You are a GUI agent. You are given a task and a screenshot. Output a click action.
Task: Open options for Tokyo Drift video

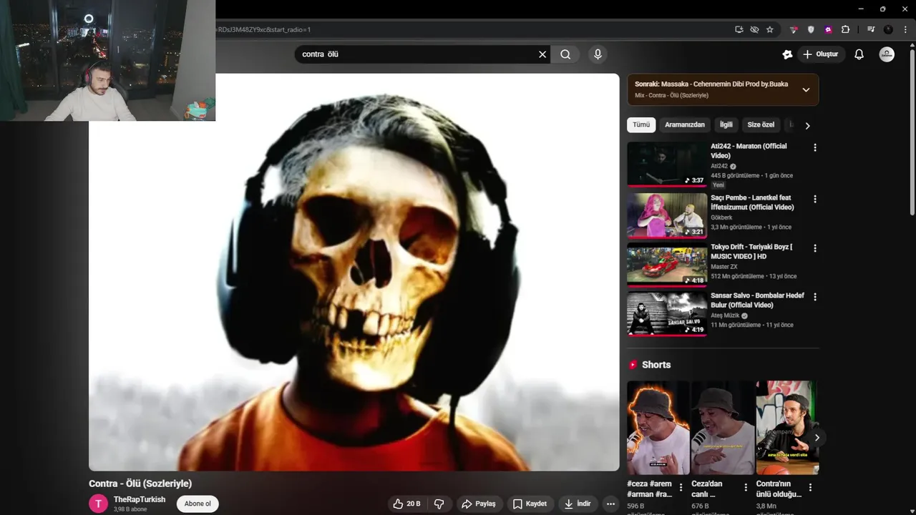point(814,248)
